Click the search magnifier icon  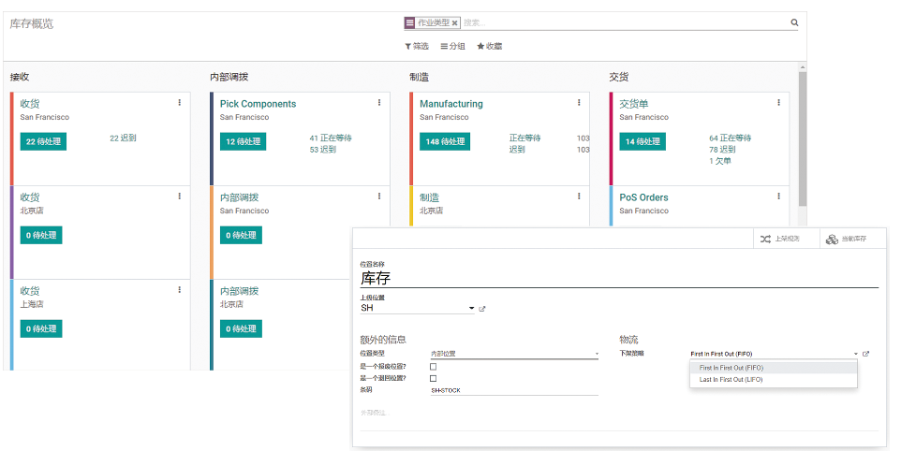794,22
